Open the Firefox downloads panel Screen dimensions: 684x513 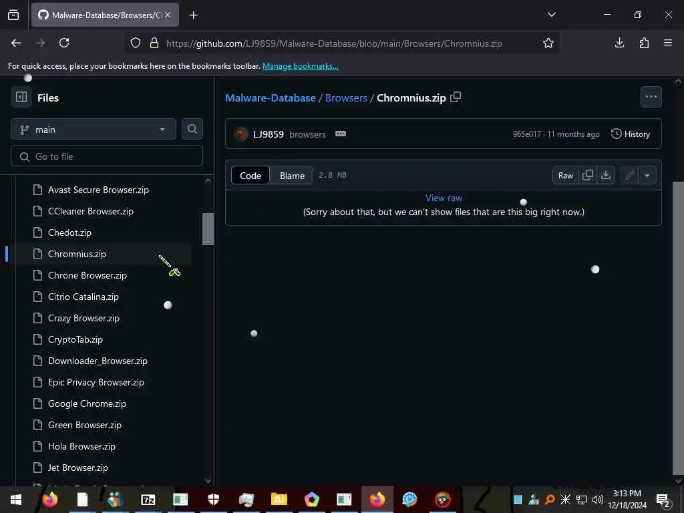pyautogui.click(x=619, y=43)
